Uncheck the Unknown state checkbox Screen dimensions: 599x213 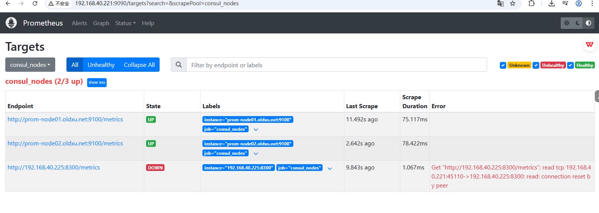(503, 65)
